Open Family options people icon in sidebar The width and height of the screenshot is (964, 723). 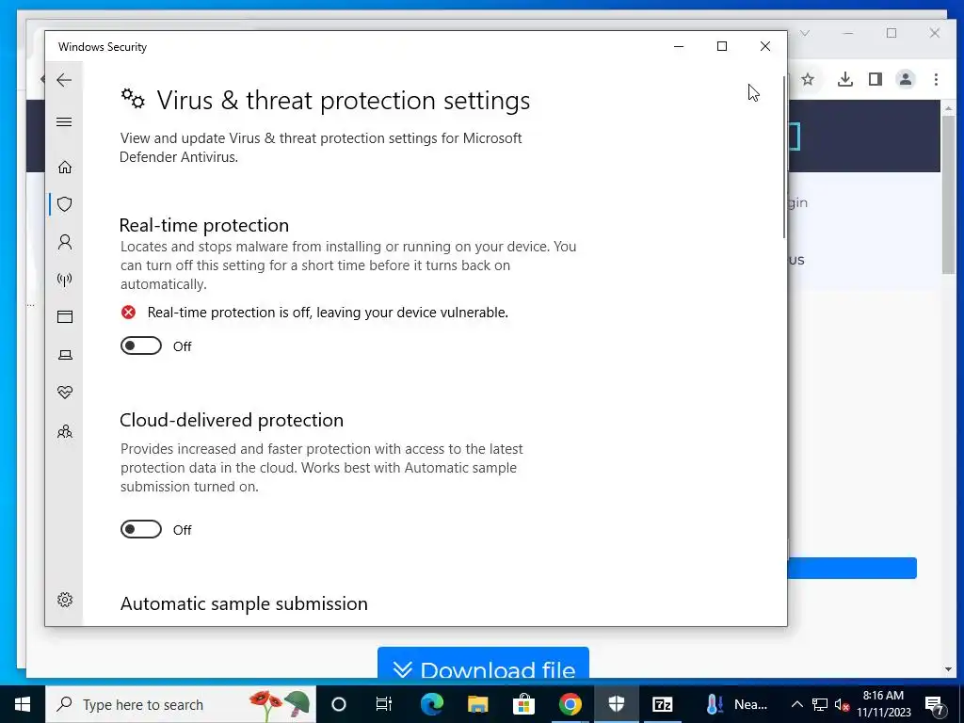[x=65, y=431]
